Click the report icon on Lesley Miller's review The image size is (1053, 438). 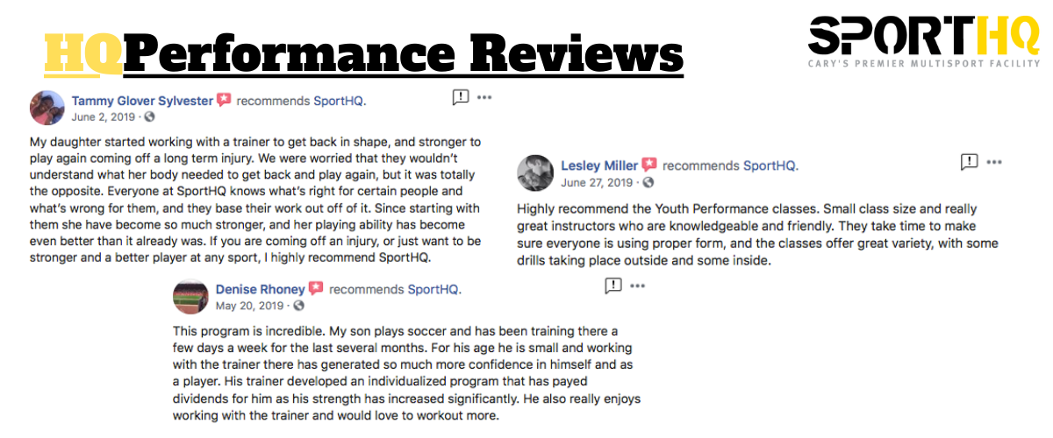point(970,162)
